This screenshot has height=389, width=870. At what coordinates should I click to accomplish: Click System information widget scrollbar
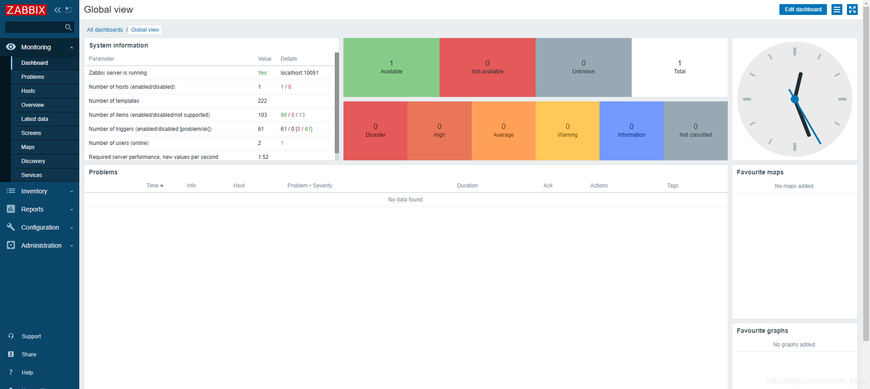point(337,102)
